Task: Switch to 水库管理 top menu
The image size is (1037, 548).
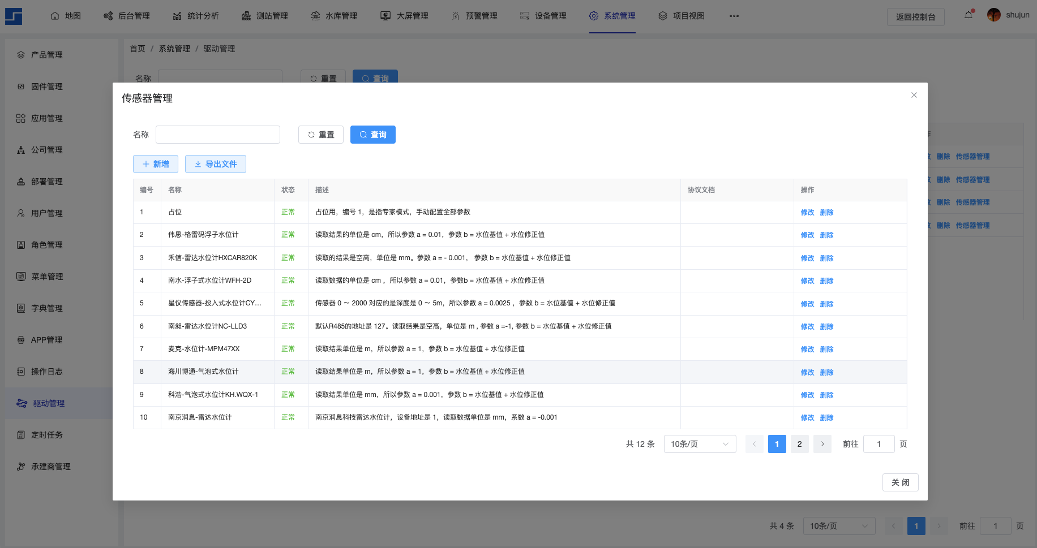Action: (x=334, y=16)
